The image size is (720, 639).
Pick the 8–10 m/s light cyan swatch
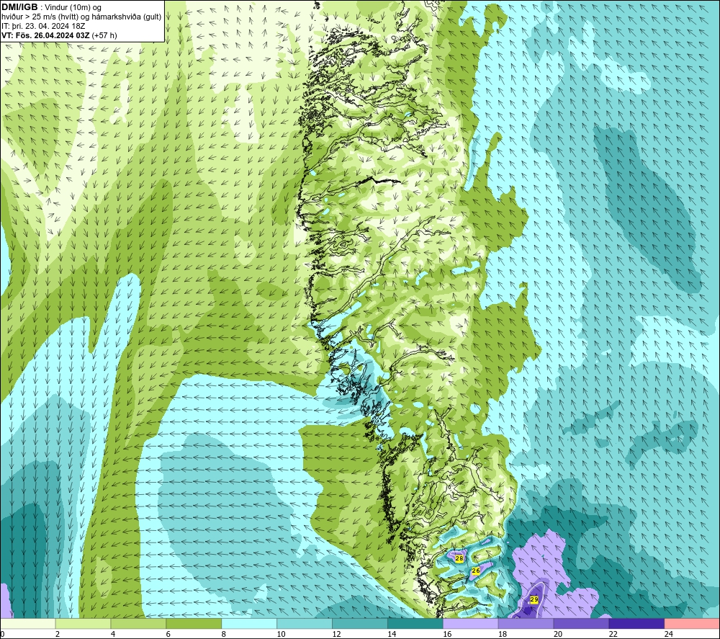point(249,624)
